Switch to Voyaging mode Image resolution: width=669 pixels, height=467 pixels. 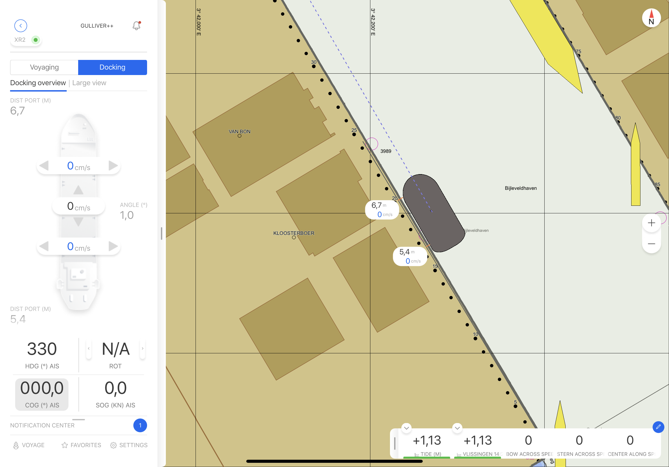44,67
